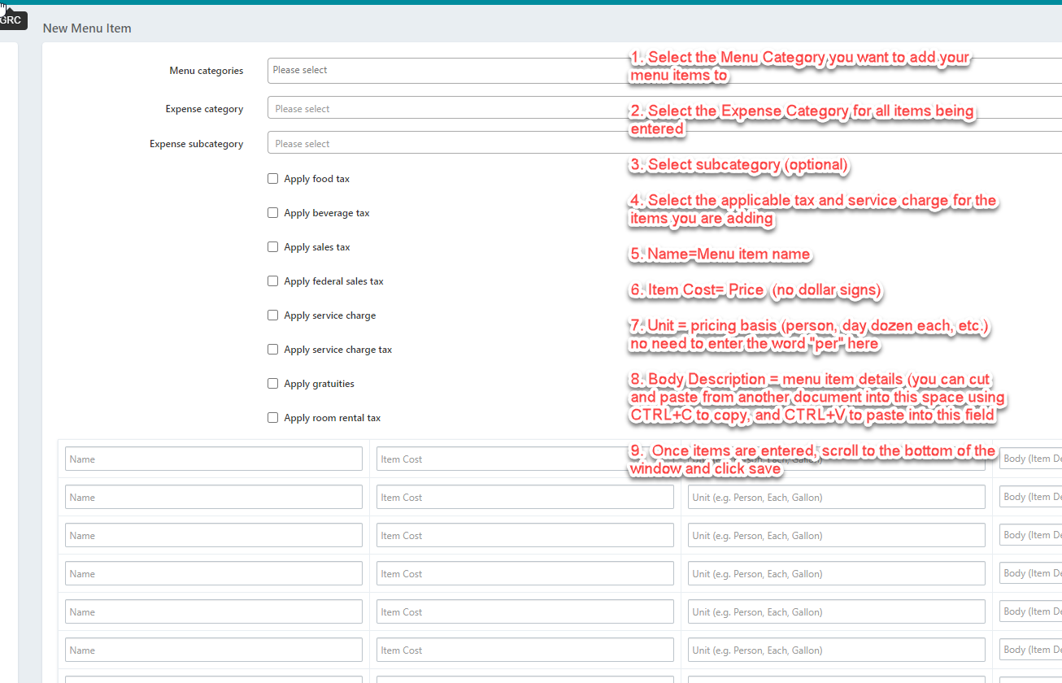
Task: Enable the Apply service charge checkbox
Action: 273,315
